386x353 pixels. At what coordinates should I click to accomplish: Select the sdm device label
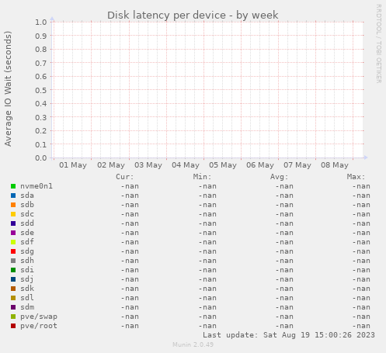(27, 307)
